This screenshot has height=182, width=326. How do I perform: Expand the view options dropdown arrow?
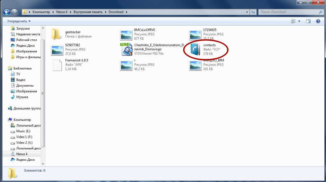[x=299, y=21]
